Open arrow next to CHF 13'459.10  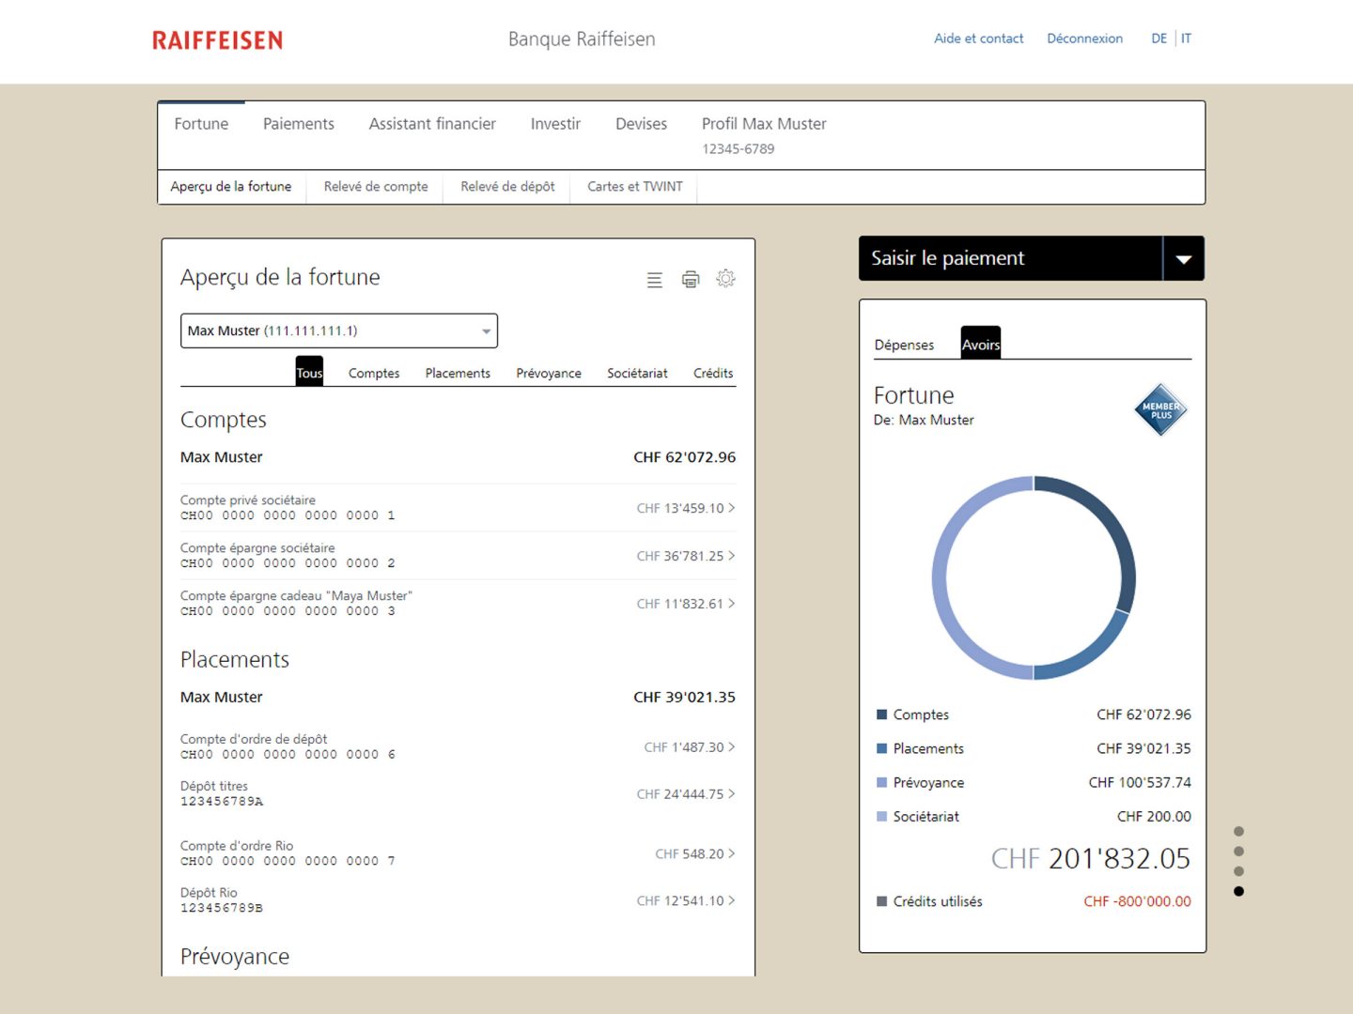732,508
